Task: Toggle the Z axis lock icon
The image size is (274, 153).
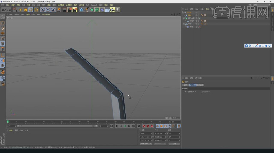Action: tap(53, 10)
